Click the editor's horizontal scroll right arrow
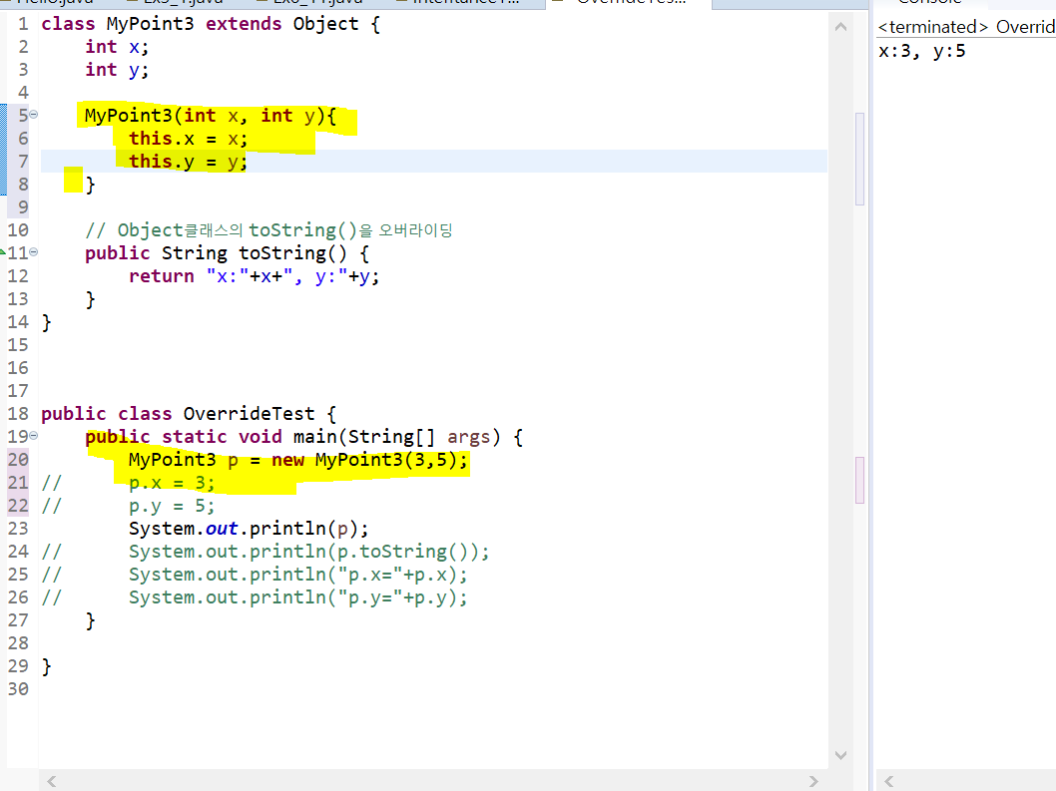 [813, 781]
